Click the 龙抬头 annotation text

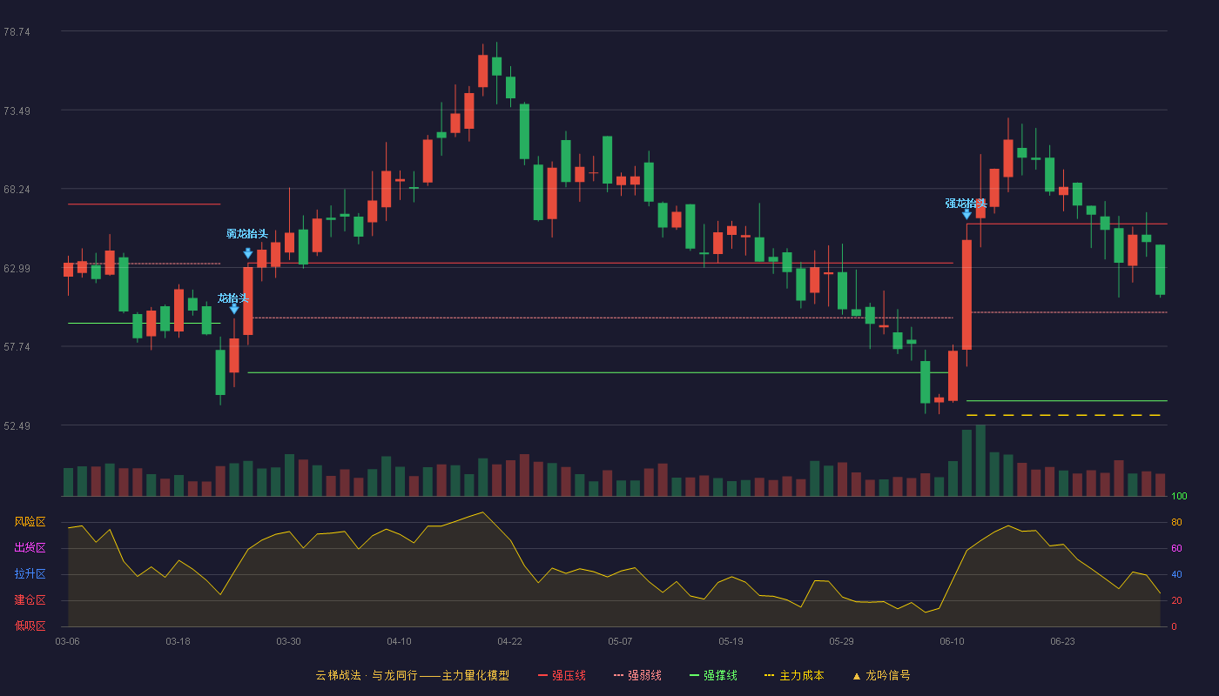tap(233, 298)
